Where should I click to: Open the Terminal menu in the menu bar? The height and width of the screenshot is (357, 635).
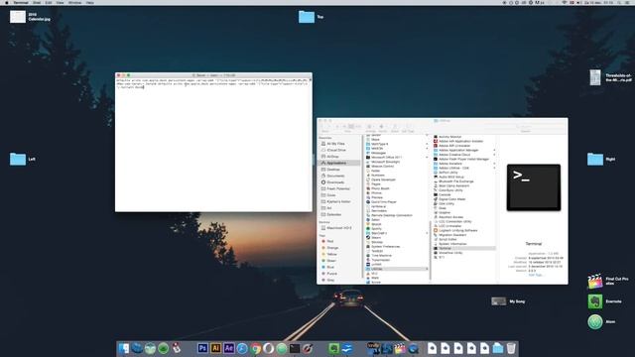21,2
